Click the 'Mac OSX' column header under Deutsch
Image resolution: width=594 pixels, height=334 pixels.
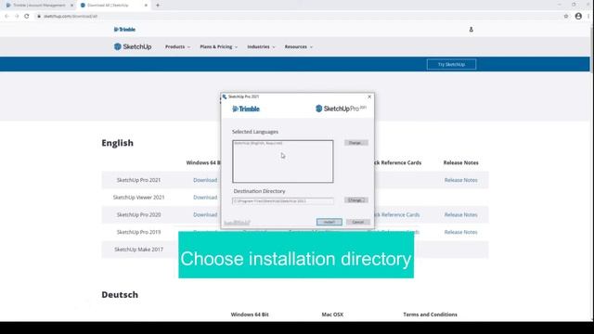[332, 315]
